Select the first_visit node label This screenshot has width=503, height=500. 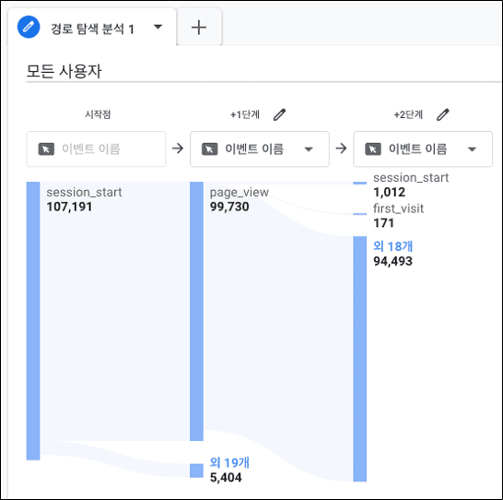point(398,208)
